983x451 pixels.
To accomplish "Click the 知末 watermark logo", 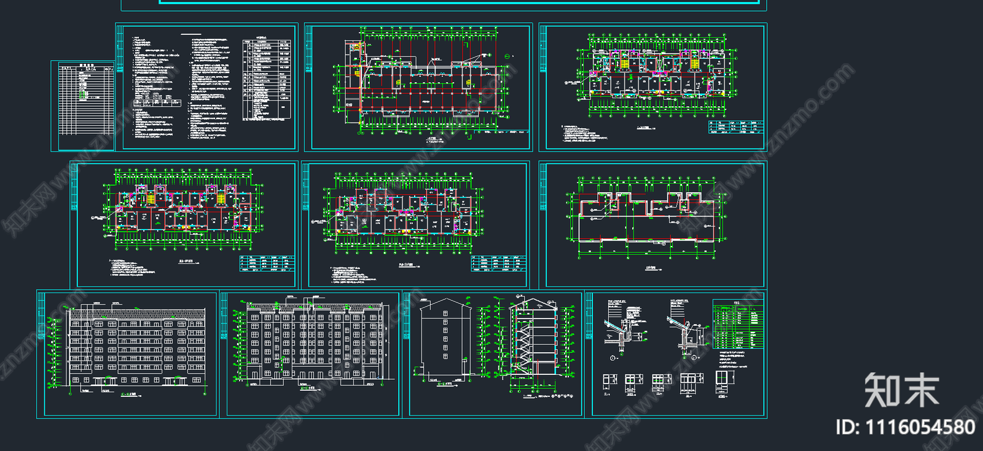I will tap(901, 390).
